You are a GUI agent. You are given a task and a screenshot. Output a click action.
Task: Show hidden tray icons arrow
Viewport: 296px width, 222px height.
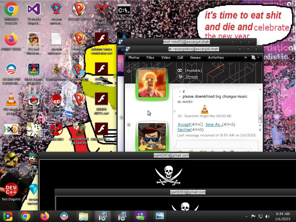click(246, 216)
